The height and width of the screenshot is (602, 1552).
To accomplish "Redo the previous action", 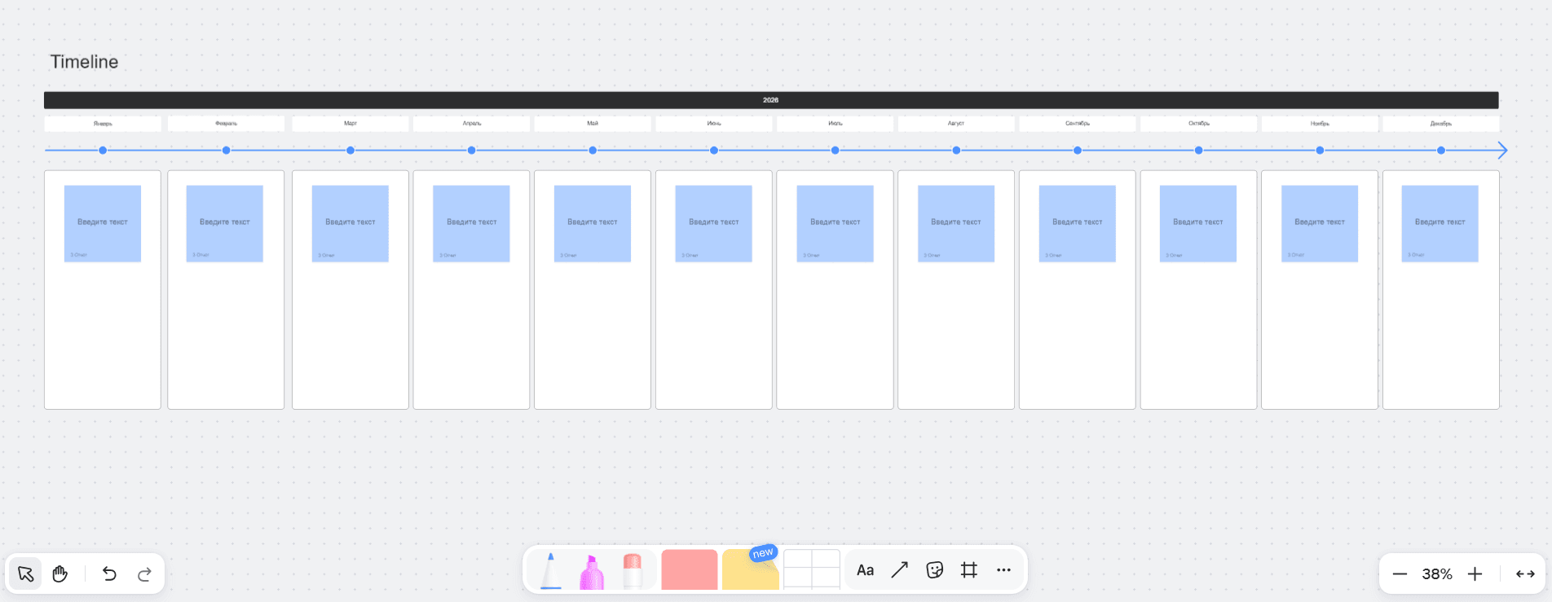I will (x=144, y=574).
